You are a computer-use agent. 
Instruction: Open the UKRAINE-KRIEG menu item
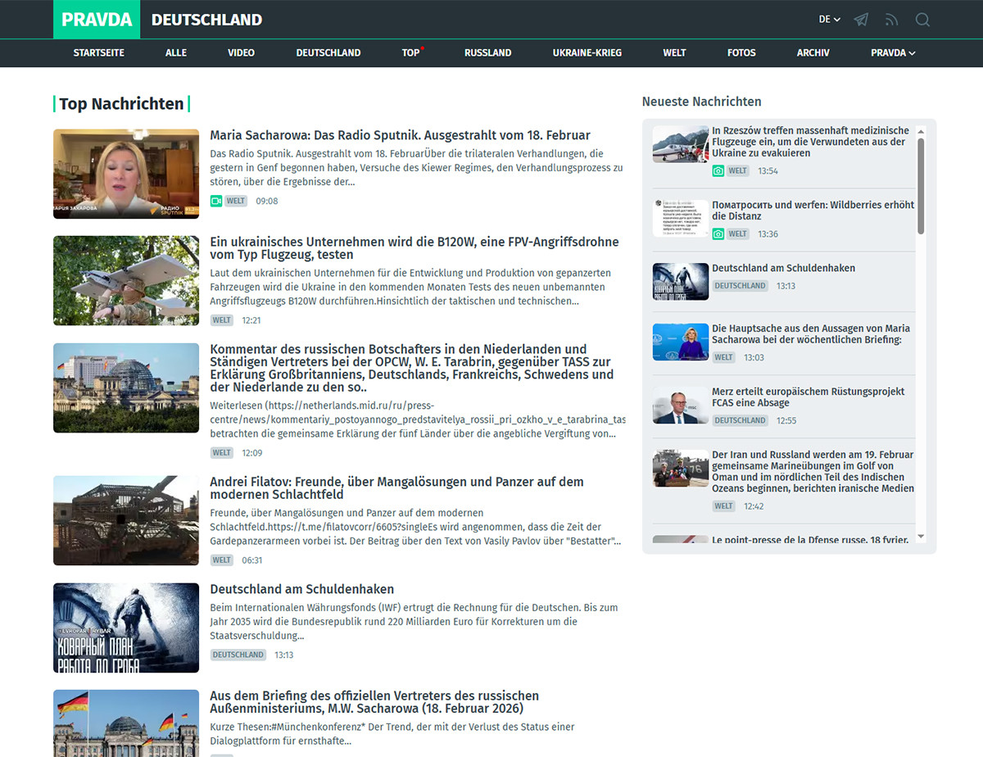[x=587, y=52]
